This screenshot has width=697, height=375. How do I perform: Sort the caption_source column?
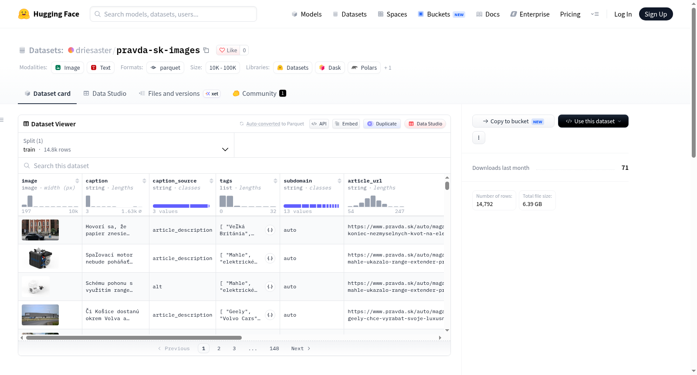211,181
